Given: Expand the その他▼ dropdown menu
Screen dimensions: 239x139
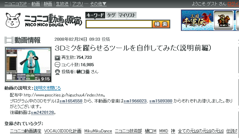Looking at the screenshot, I should pos(98,3).
